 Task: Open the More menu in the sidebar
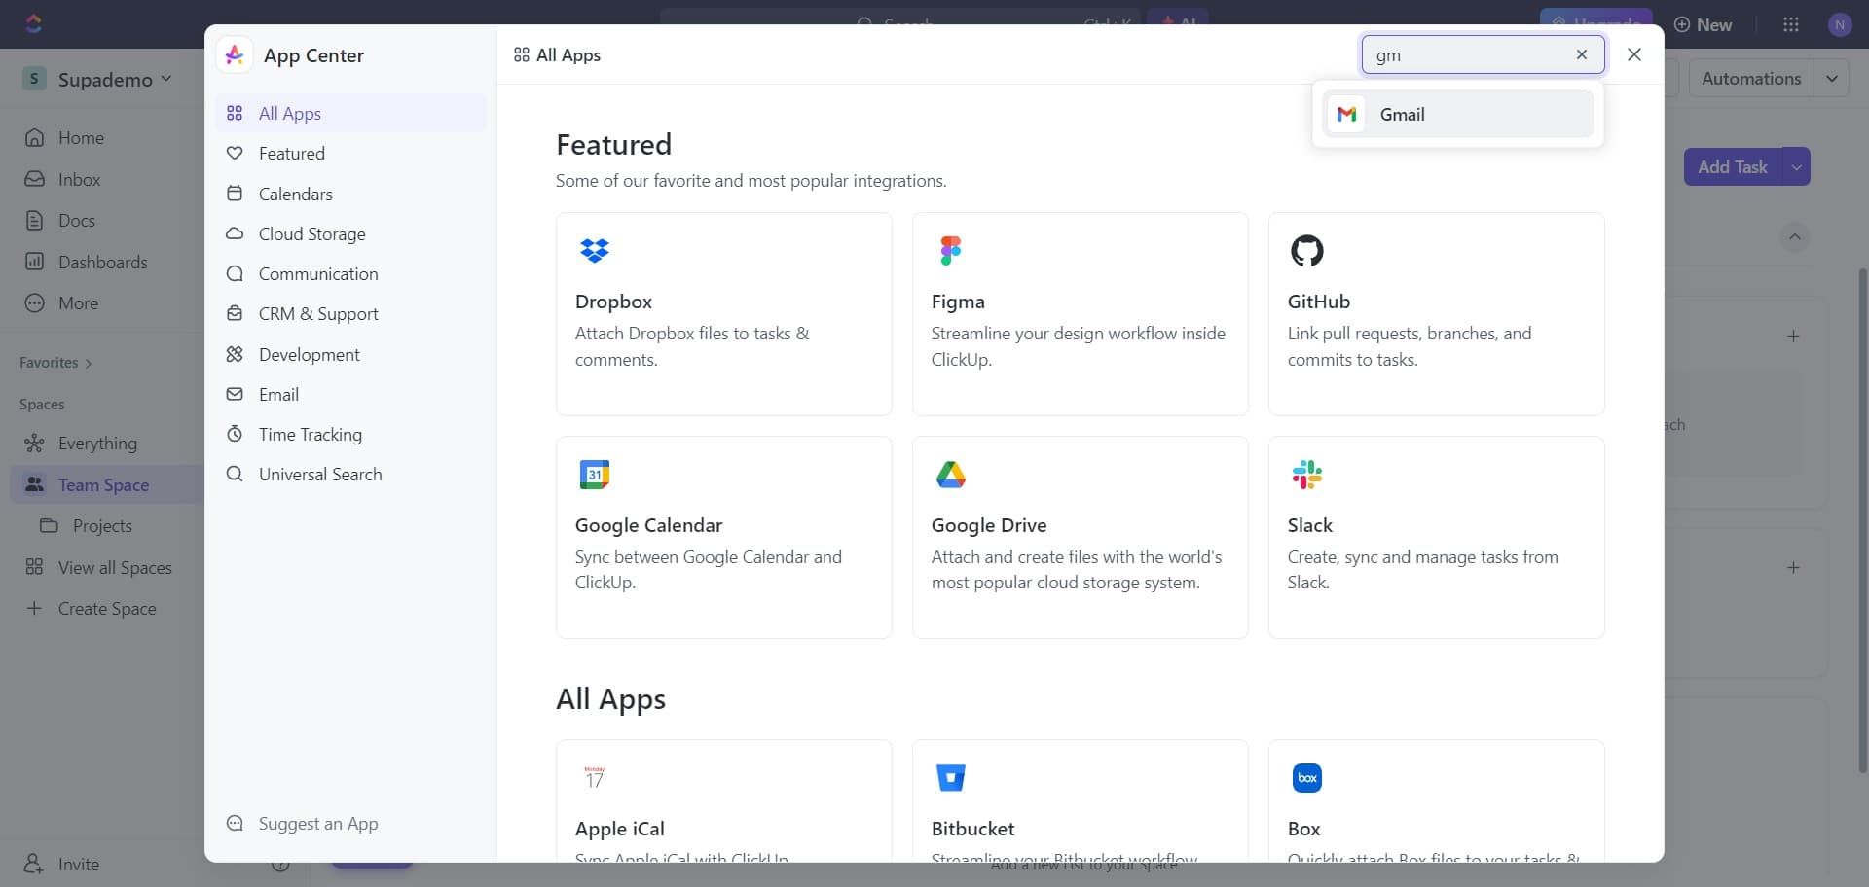79,303
